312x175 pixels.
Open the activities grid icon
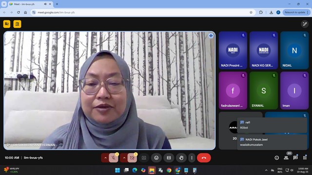[x=305, y=157]
